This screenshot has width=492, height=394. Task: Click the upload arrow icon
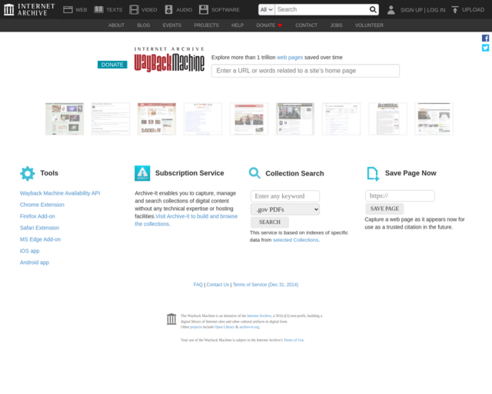(x=454, y=10)
